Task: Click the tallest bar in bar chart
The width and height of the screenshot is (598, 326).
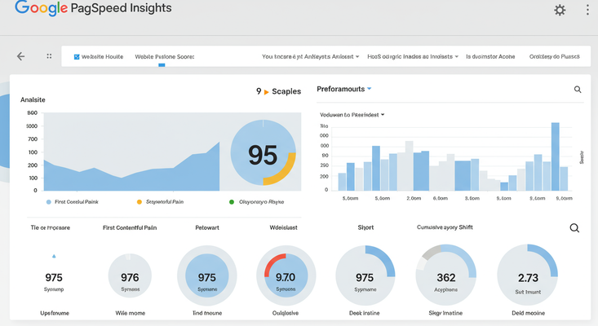Action: (556, 156)
